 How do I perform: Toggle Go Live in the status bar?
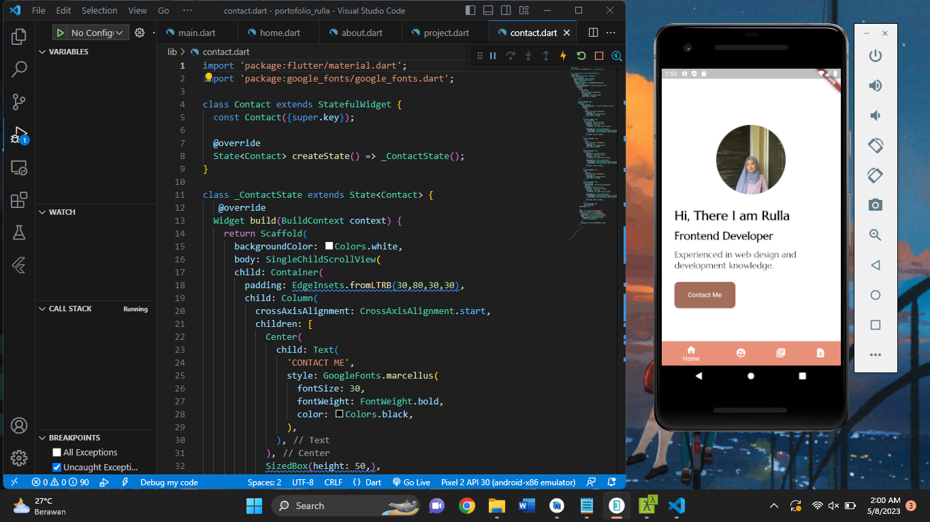411,482
